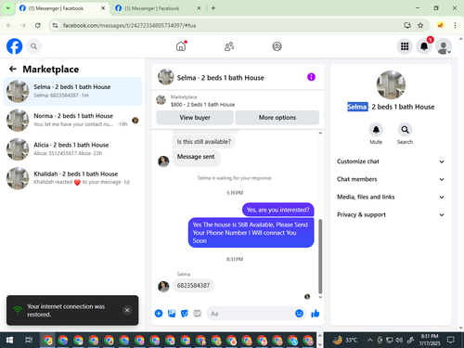Open Windows notification center icon

tap(451, 341)
